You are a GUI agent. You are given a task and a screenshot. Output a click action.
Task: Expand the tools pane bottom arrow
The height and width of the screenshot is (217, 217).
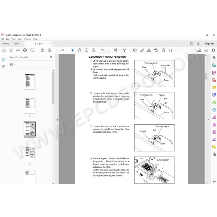point(215,182)
